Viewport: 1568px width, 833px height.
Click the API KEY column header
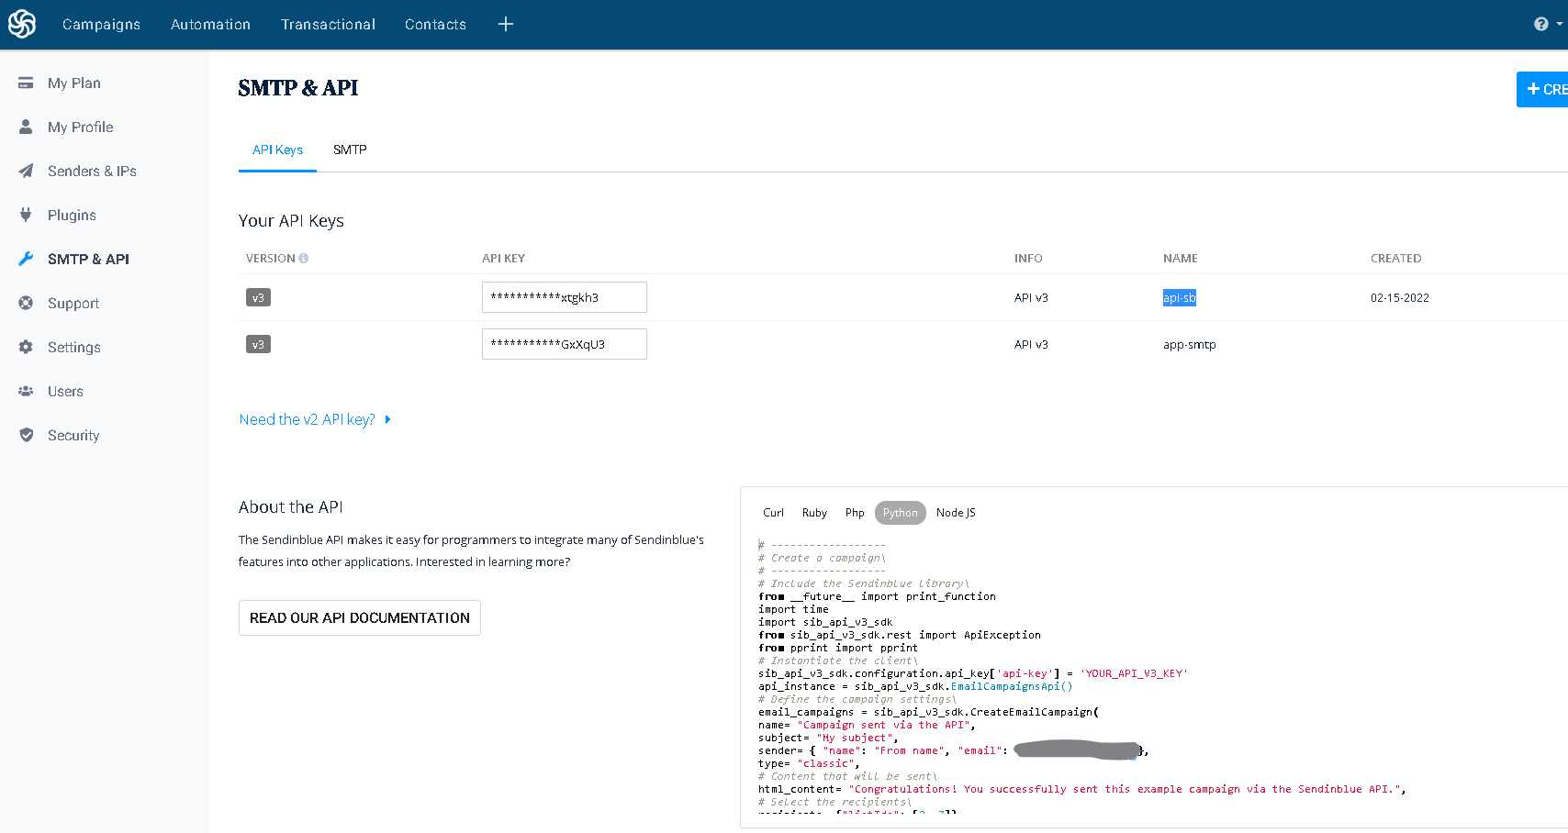tap(503, 259)
